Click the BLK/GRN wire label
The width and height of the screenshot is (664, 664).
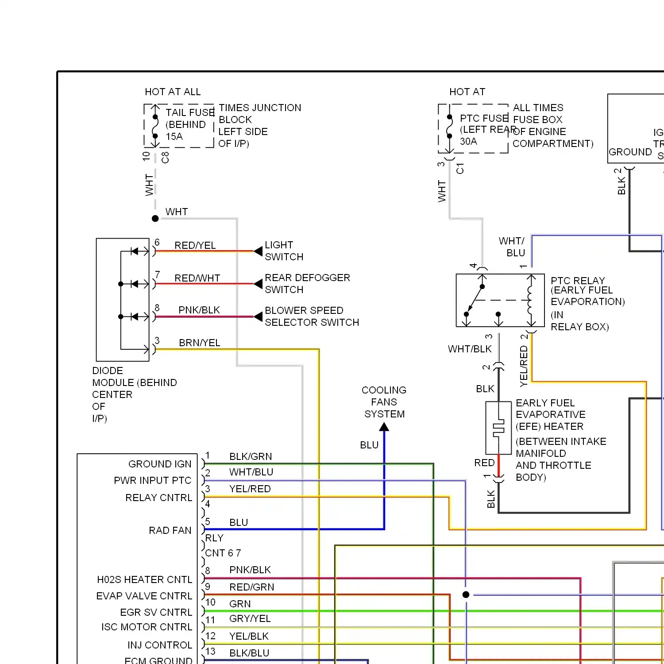251,456
